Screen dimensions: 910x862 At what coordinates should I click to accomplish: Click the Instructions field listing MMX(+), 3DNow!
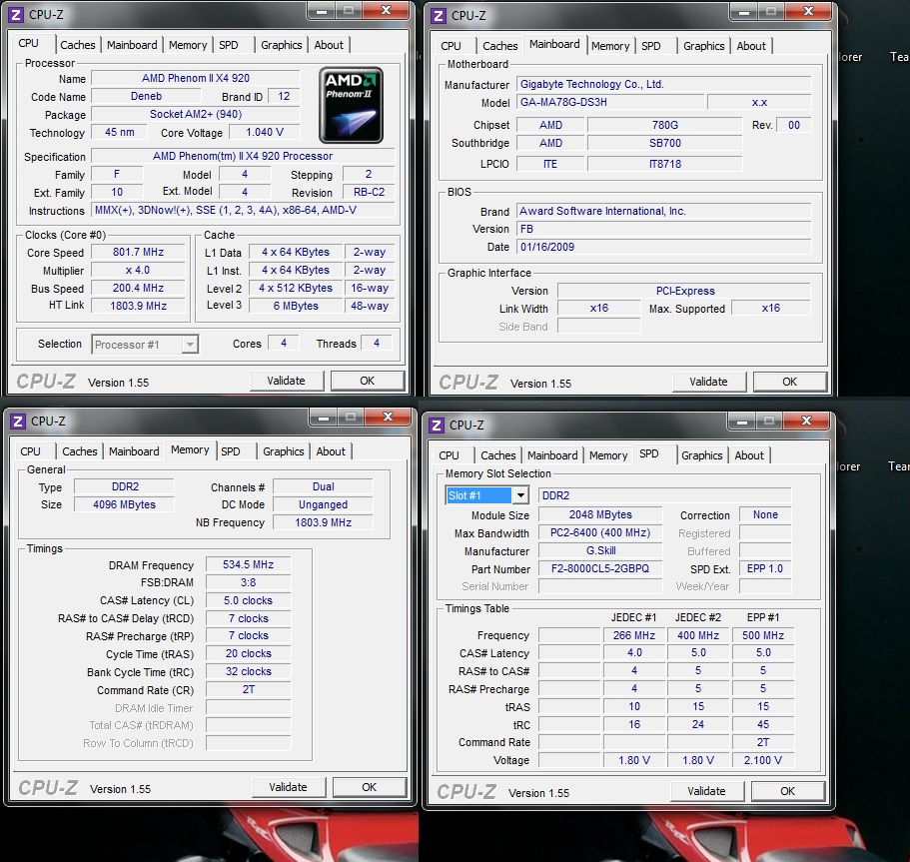tap(243, 210)
